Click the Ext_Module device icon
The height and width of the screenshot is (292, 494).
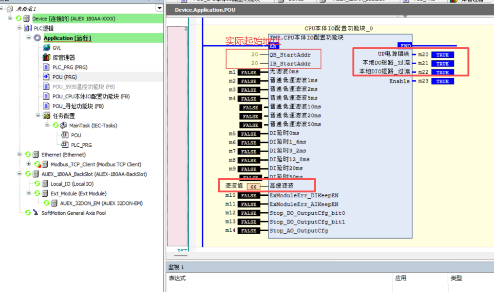coord(45,194)
